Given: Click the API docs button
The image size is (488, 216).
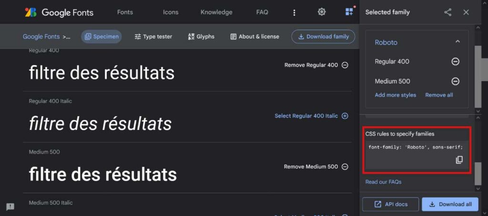Looking at the screenshot, I should 391,204.
